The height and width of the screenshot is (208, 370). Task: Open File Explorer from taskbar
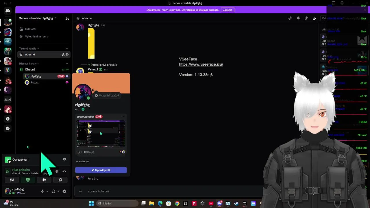pyautogui.click(x=152, y=203)
